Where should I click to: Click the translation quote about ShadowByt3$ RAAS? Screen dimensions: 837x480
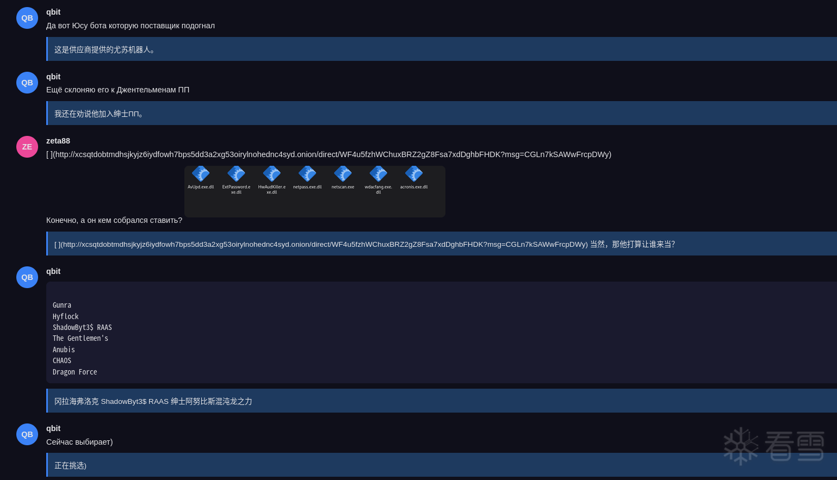442,401
